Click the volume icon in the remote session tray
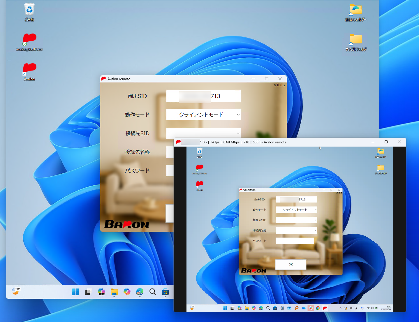419x322 pixels. (372, 308)
